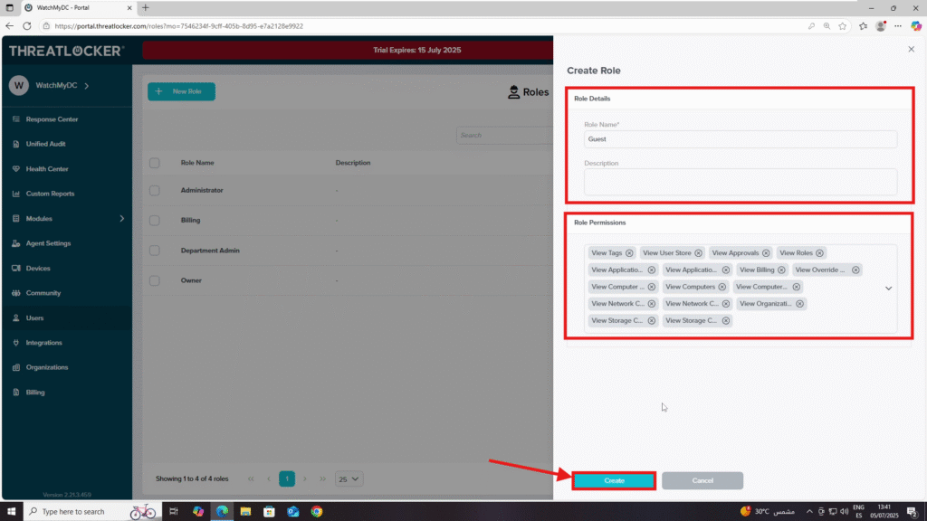Viewport: 927px width, 521px height.
Task: Open Task View on the taskbar
Action: click(174, 512)
